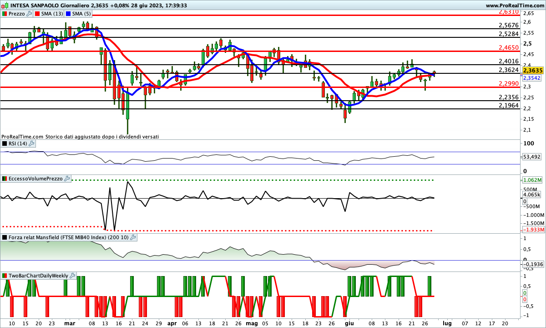Click the 'lug' month label on time axis
This screenshot has width=546, height=328.
pos(447,323)
